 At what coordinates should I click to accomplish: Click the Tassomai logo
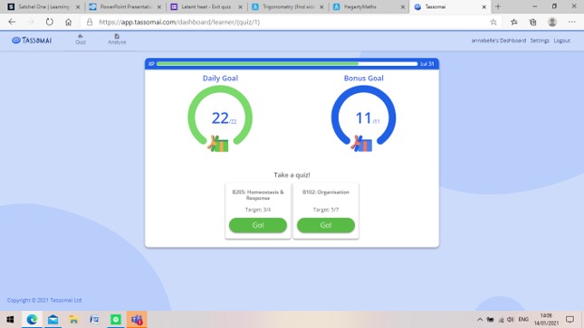click(32, 40)
